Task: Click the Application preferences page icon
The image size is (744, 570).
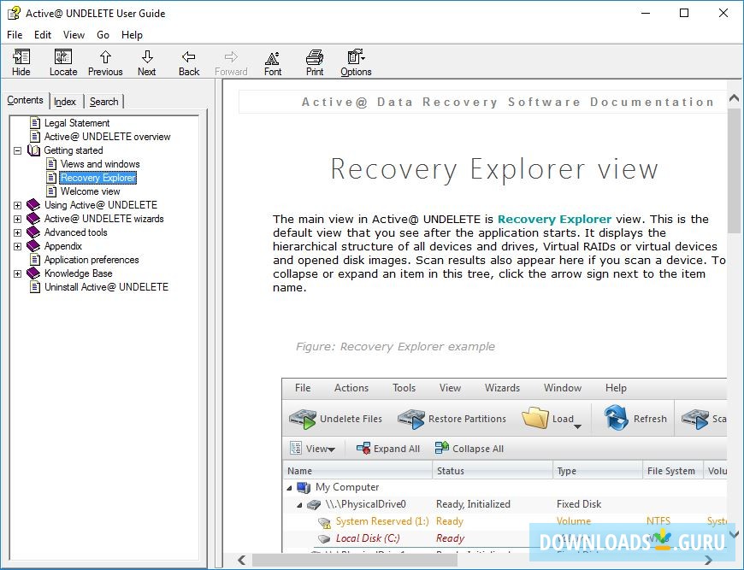Action: 35,260
